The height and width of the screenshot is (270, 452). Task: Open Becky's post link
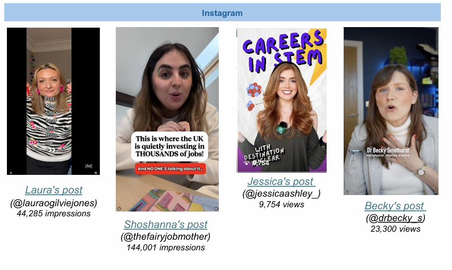[x=395, y=206]
